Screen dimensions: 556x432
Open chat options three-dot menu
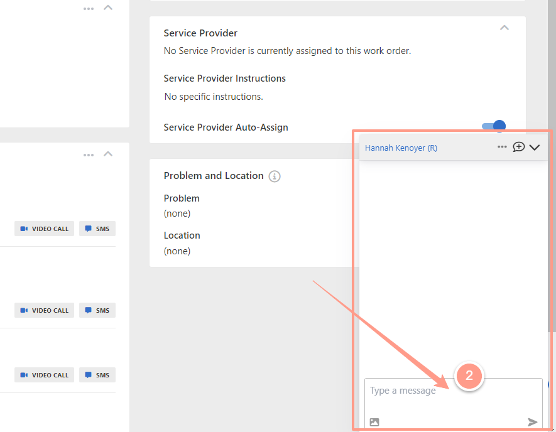click(x=502, y=147)
